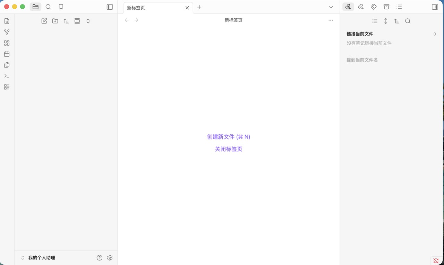Navigate forward with the right arrow
The height and width of the screenshot is (265, 444).
point(136,20)
